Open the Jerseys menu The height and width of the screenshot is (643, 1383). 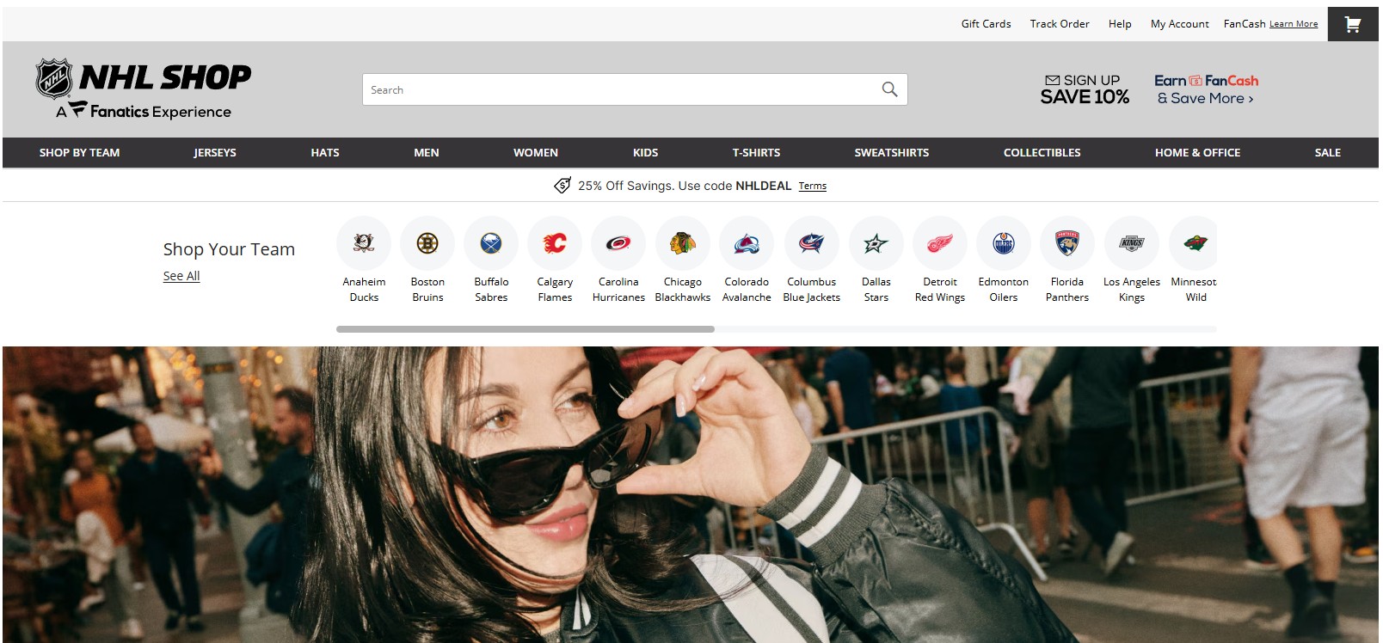(x=215, y=152)
